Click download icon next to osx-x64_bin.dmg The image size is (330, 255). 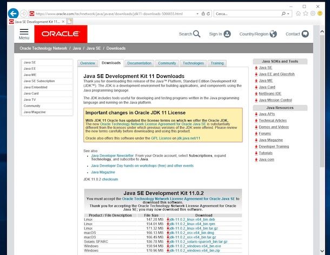coord(168,233)
